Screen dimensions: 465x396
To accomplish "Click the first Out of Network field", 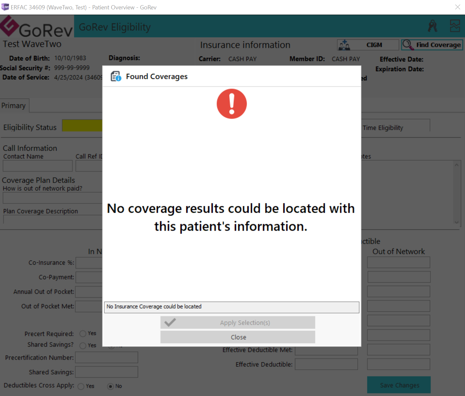I will 399,262.
